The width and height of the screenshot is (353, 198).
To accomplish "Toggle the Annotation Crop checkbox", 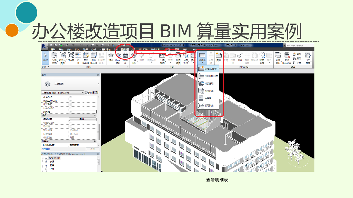I will click(71, 104).
